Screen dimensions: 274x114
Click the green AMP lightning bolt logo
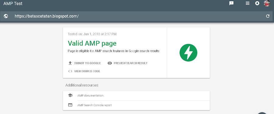point(188,53)
